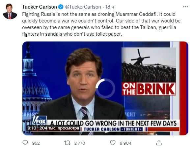Open the reply comment bubble icon
Screen dimensions: 193x149
[25, 143]
